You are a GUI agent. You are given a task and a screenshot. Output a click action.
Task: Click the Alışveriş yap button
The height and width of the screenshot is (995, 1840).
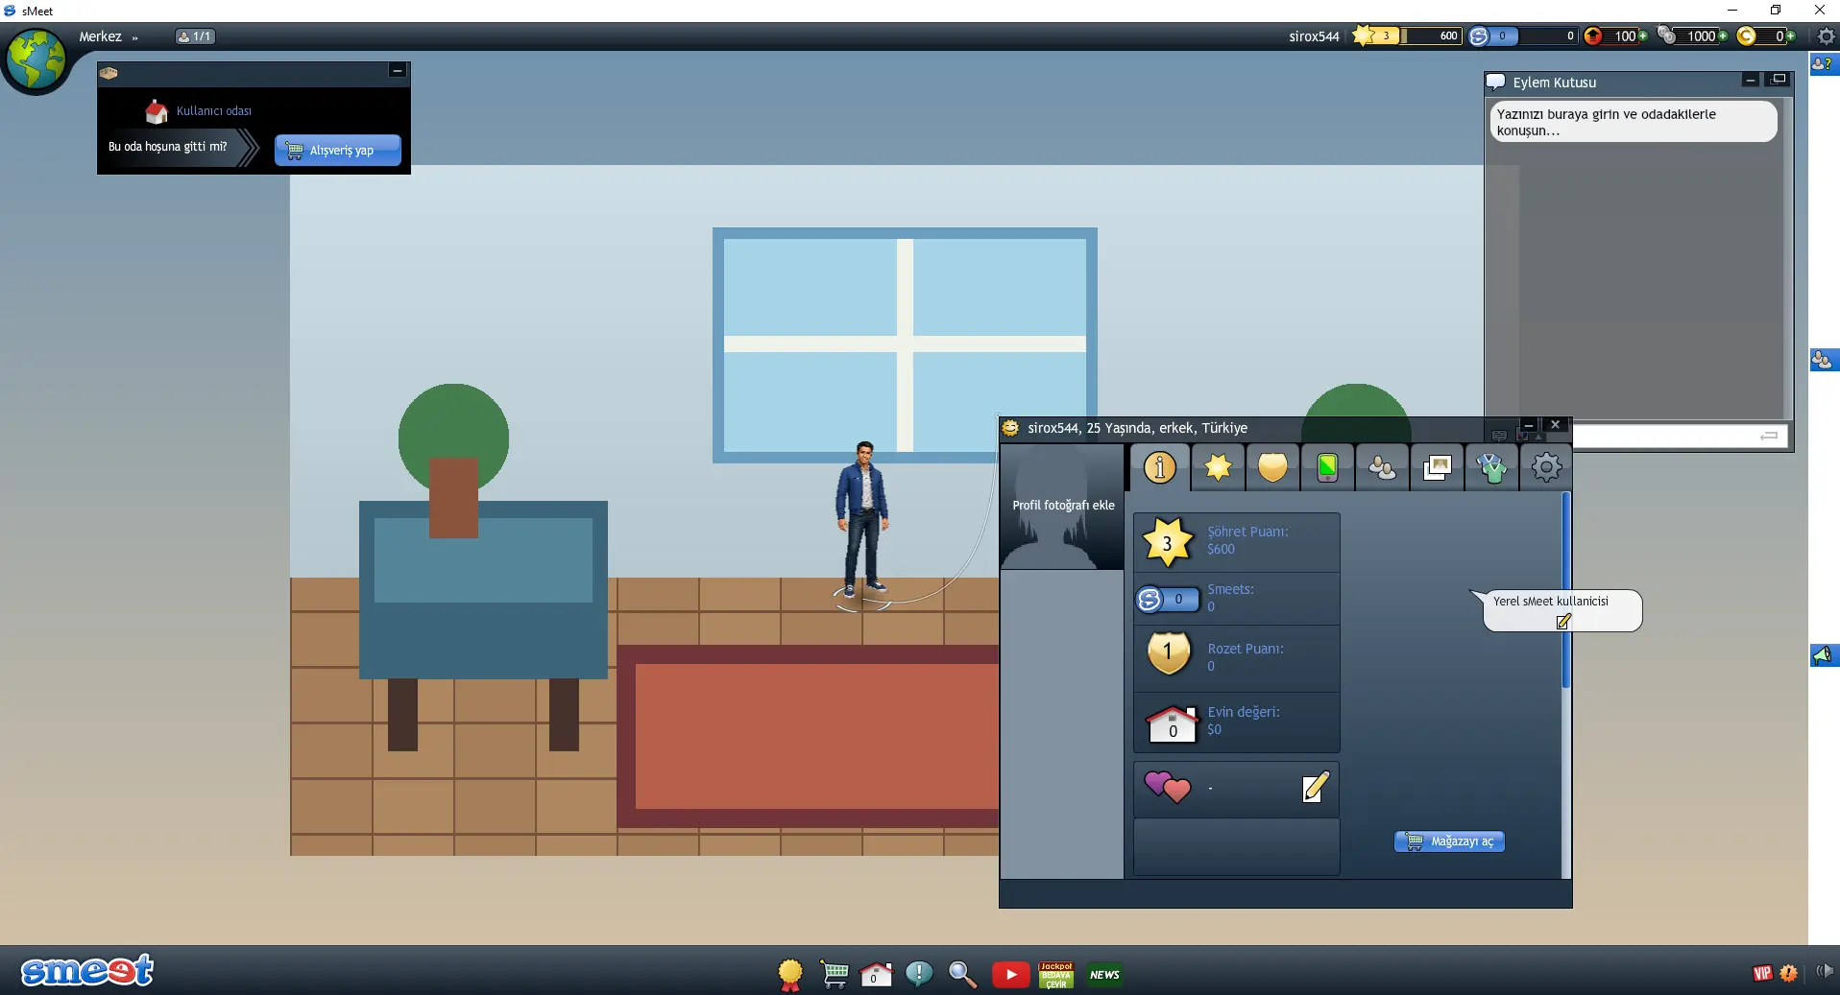pos(338,151)
